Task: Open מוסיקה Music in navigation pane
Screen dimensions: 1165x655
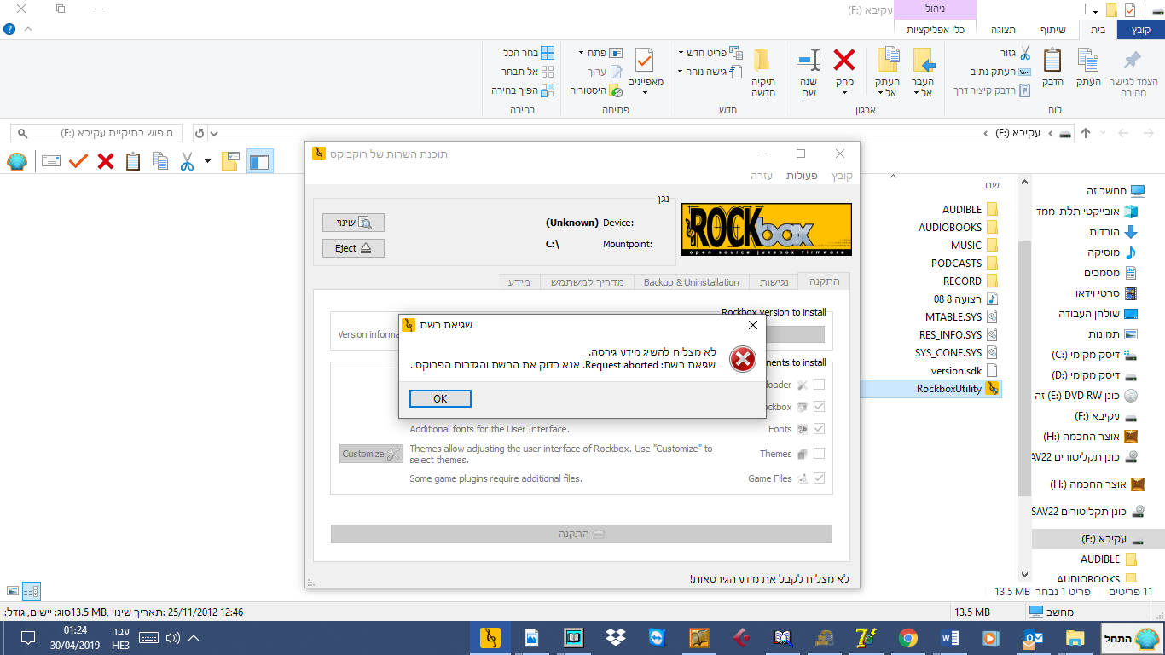Action: click(1113, 252)
